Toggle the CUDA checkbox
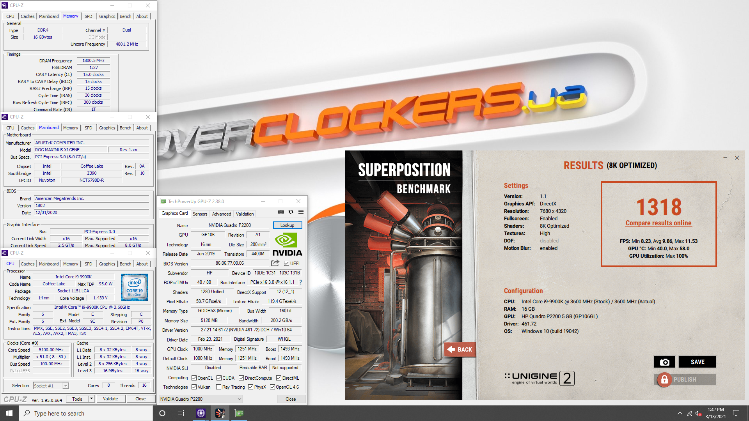This screenshot has width=749, height=421. point(219,378)
